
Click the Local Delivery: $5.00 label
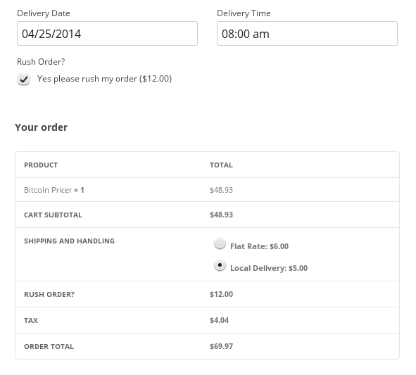269,268
